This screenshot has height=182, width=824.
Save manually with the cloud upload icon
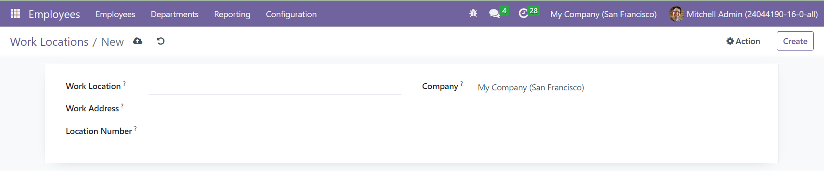click(x=137, y=41)
